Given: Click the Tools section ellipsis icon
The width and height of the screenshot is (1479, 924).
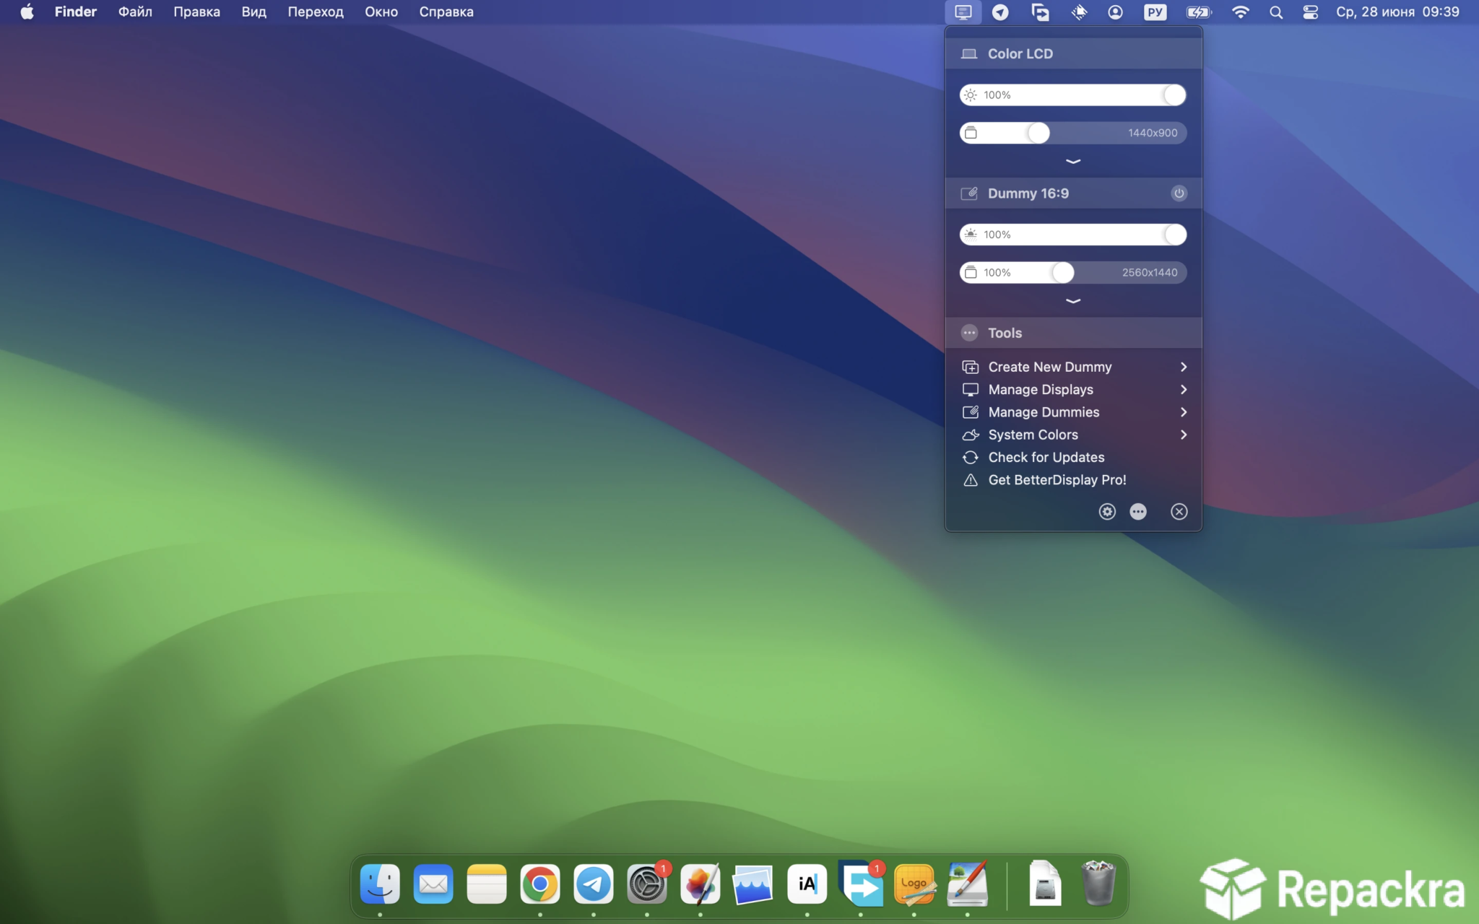Looking at the screenshot, I should [x=969, y=333].
